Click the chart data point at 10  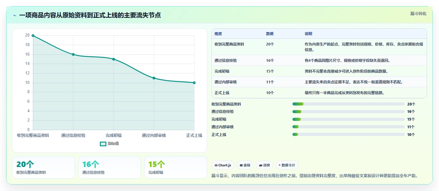point(194,83)
